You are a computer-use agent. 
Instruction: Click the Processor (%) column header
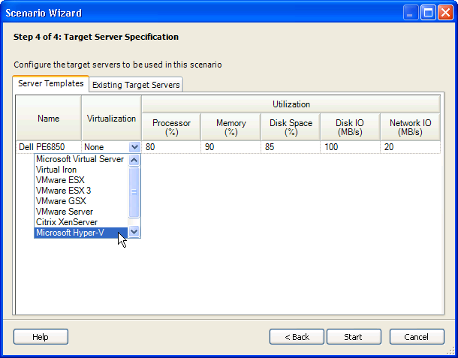[171, 128]
